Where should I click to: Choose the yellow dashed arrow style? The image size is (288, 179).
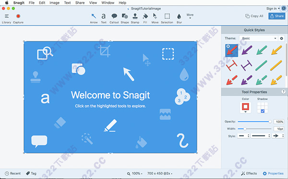[276, 80]
